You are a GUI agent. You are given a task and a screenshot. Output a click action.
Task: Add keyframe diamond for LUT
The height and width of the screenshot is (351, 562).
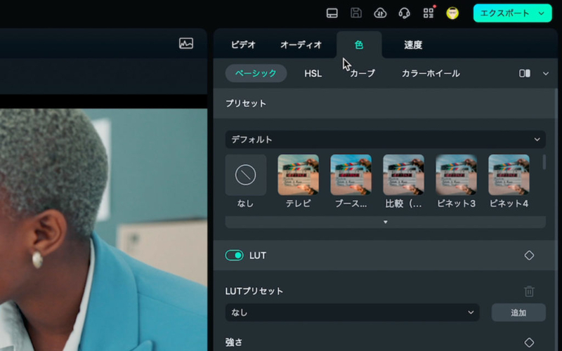[529, 256]
